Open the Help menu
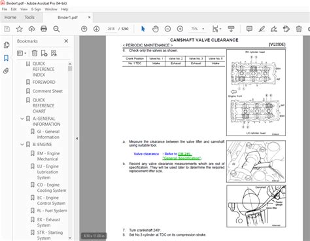 (65, 9)
